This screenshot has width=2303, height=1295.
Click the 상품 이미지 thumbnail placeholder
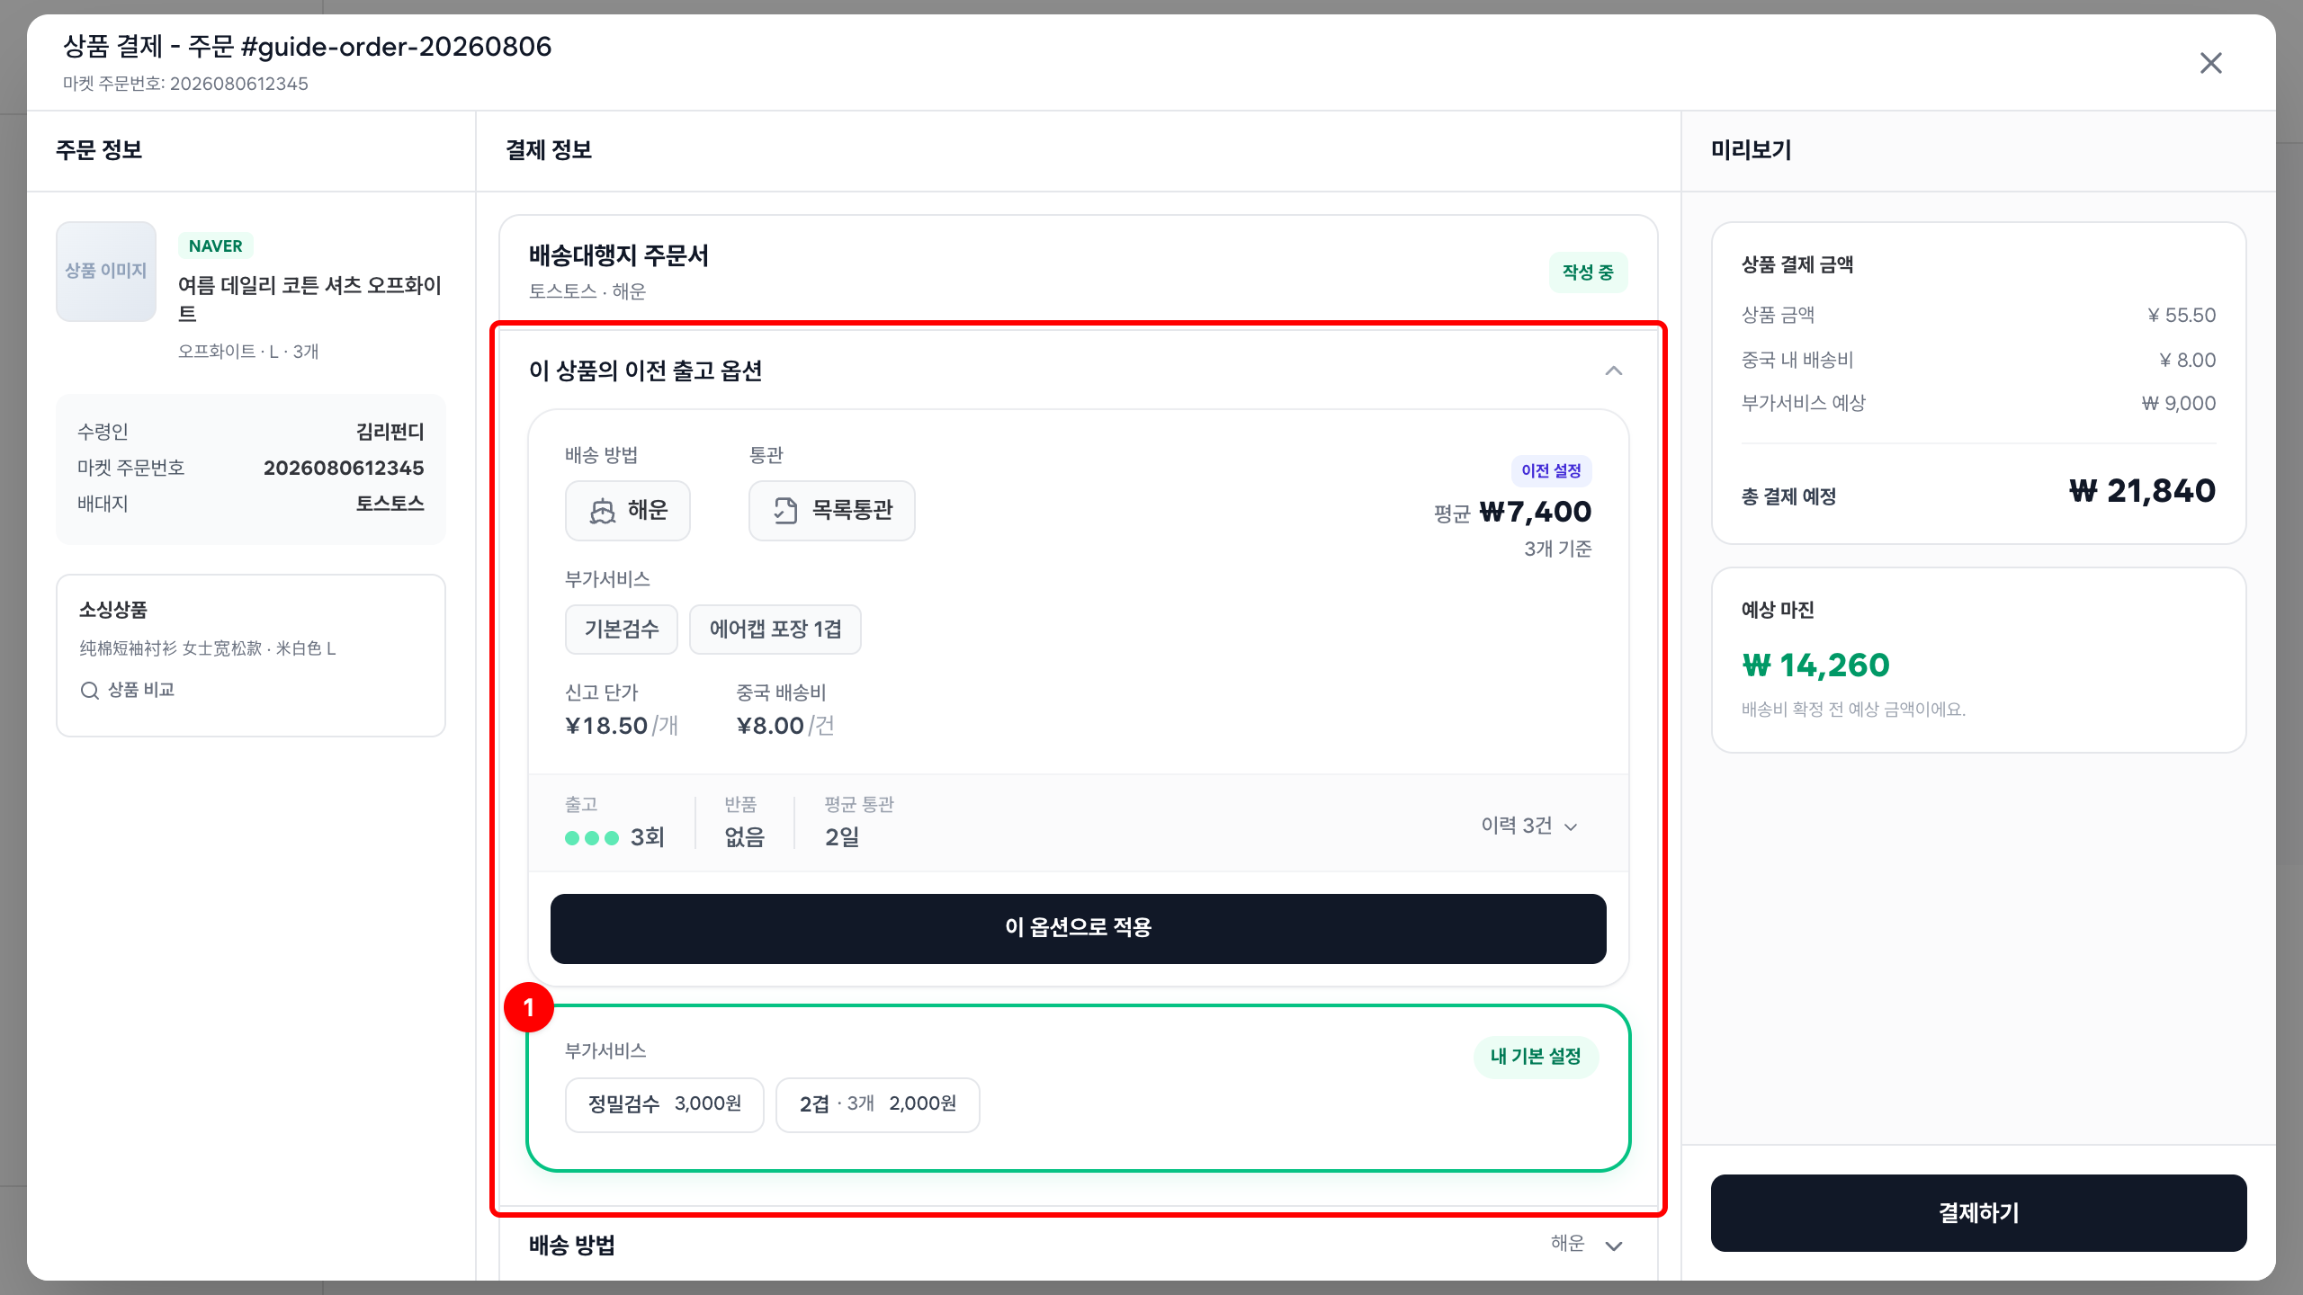pyautogui.click(x=106, y=272)
